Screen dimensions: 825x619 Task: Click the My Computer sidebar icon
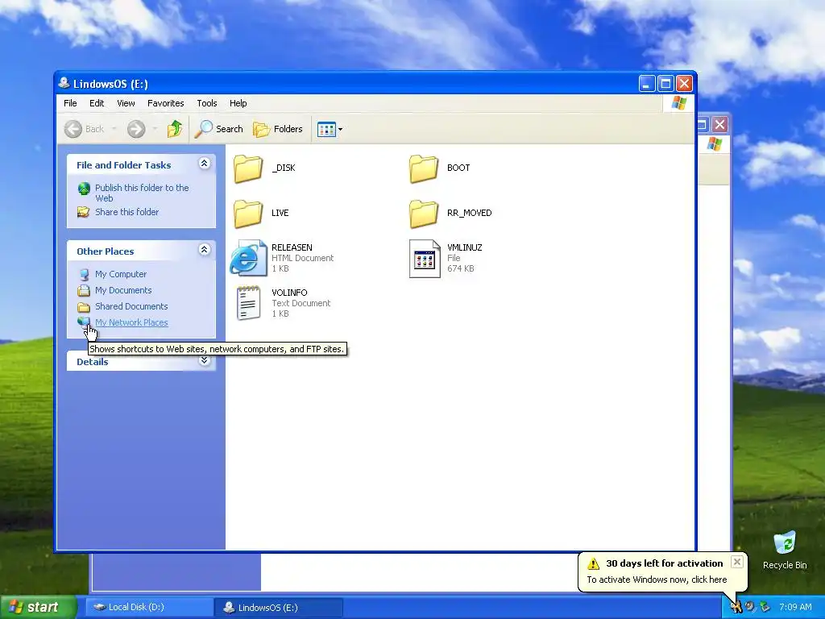pos(84,274)
